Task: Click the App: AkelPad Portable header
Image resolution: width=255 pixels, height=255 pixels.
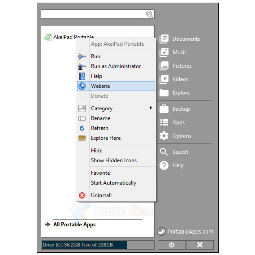Action: pos(117,44)
